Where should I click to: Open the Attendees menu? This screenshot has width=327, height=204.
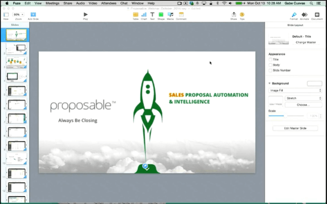[x=109, y=3]
